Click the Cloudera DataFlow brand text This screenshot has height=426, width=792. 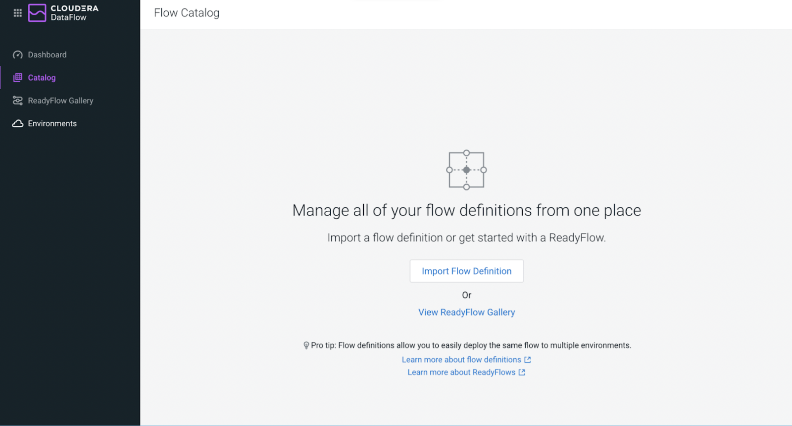point(74,13)
